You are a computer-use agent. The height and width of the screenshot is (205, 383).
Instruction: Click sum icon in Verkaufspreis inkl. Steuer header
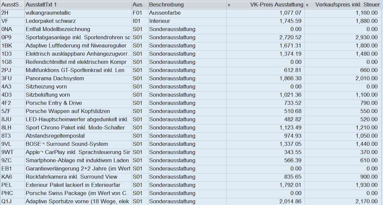coord(307,5)
